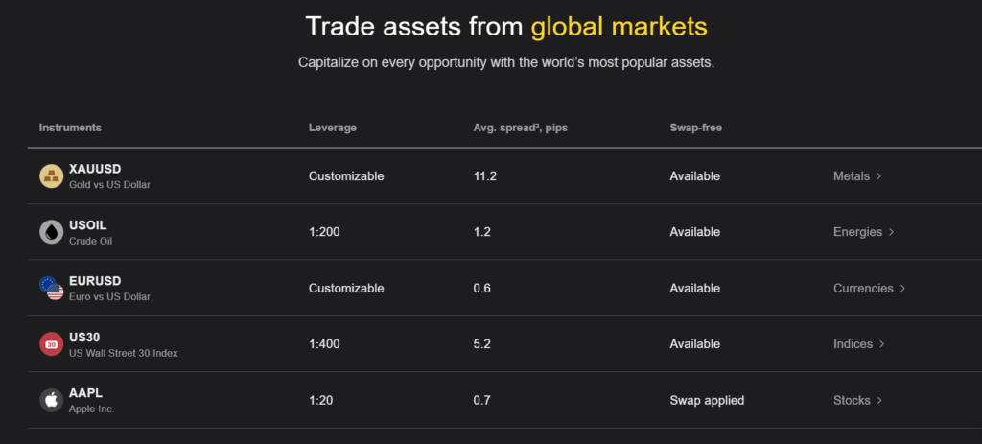Expand the Stocks chevron arrow
Image resolution: width=982 pixels, height=444 pixels.
(879, 401)
